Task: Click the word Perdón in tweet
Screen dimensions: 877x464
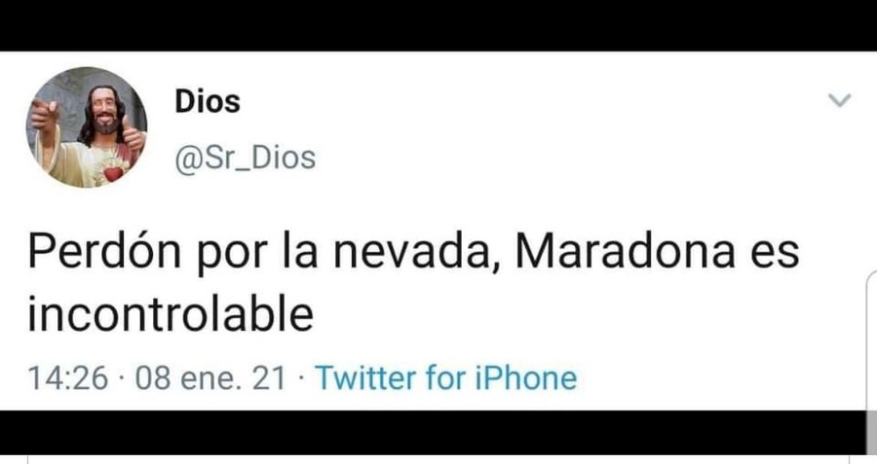Action: tap(104, 252)
